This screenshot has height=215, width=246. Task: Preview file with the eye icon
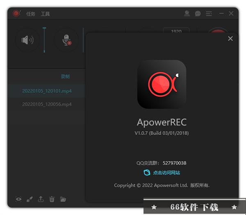click(x=19, y=199)
